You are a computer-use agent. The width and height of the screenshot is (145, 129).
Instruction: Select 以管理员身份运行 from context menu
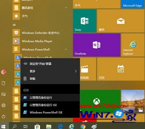[x=50, y=97]
